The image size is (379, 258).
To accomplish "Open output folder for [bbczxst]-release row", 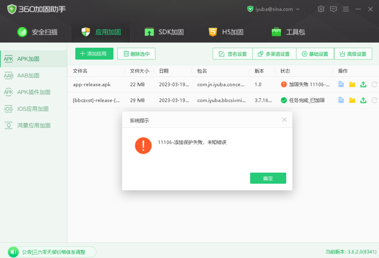I will coord(352,100).
